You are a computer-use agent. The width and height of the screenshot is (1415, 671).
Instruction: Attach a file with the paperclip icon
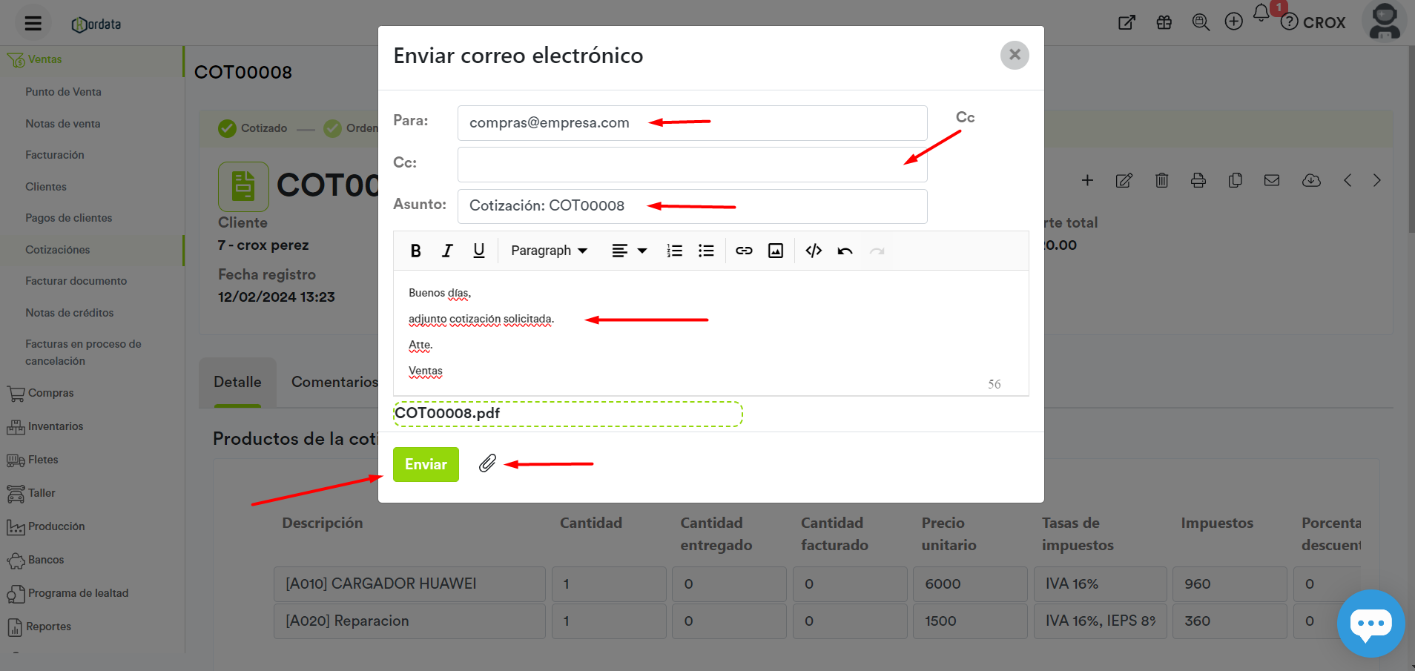click(487, 463)
